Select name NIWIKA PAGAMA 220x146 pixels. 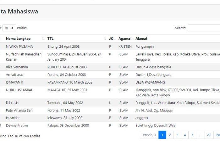19,46
